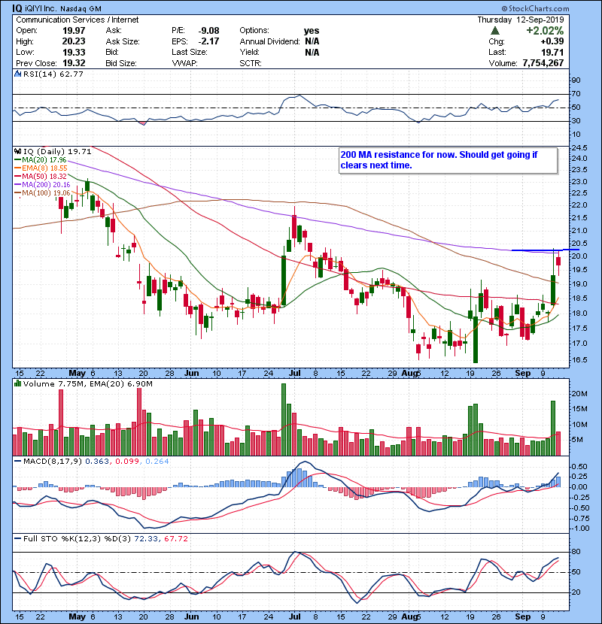Select the MACD signal value 0.099

(127, 462)
